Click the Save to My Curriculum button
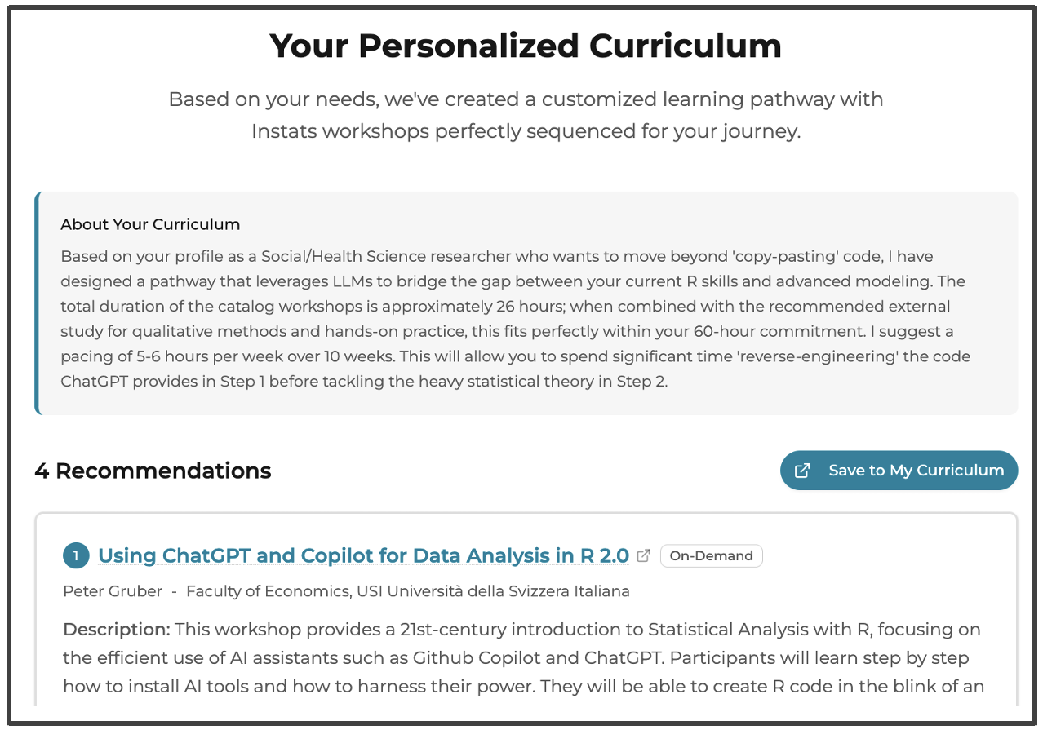This screenshot has width=1043, height=734. tap(899, 471)
